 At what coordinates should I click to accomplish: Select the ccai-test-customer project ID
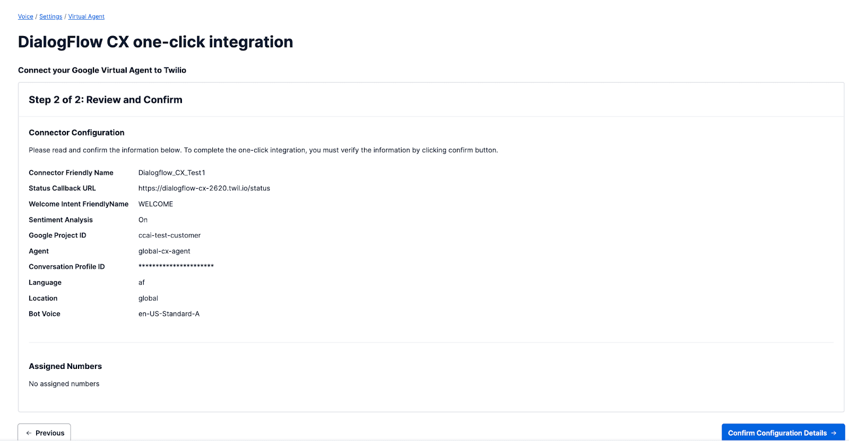pos(169,235)
